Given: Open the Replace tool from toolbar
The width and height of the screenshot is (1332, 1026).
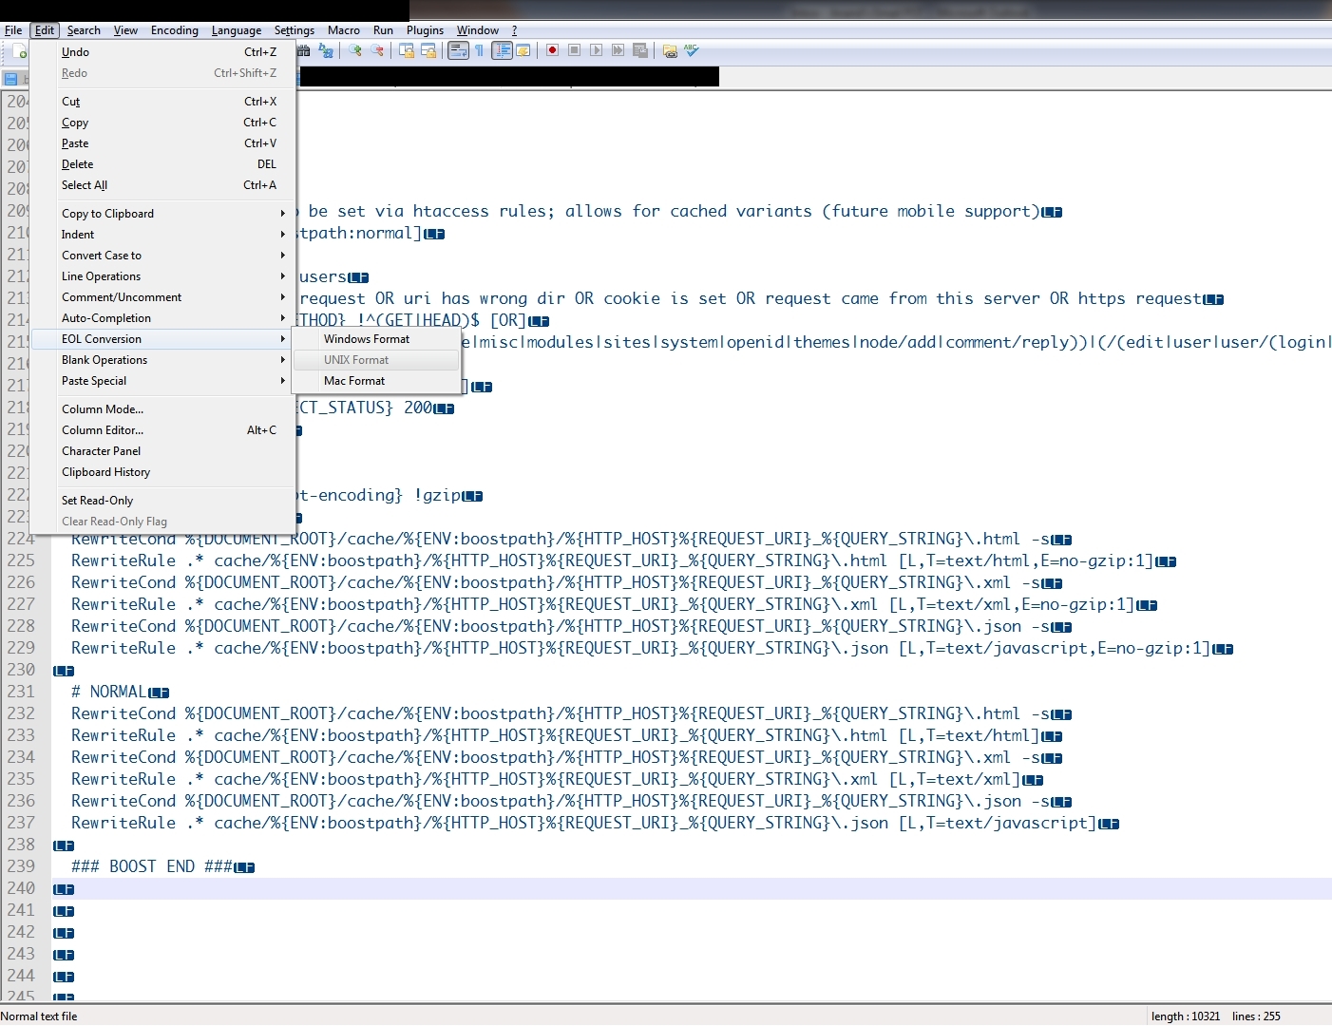Looking at the screenshot, I should pyautogui.click(x=327, y=50).
